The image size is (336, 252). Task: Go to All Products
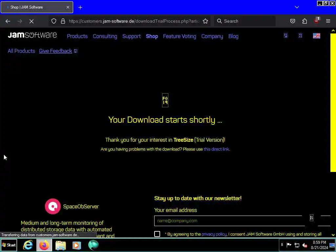point(21,51)
